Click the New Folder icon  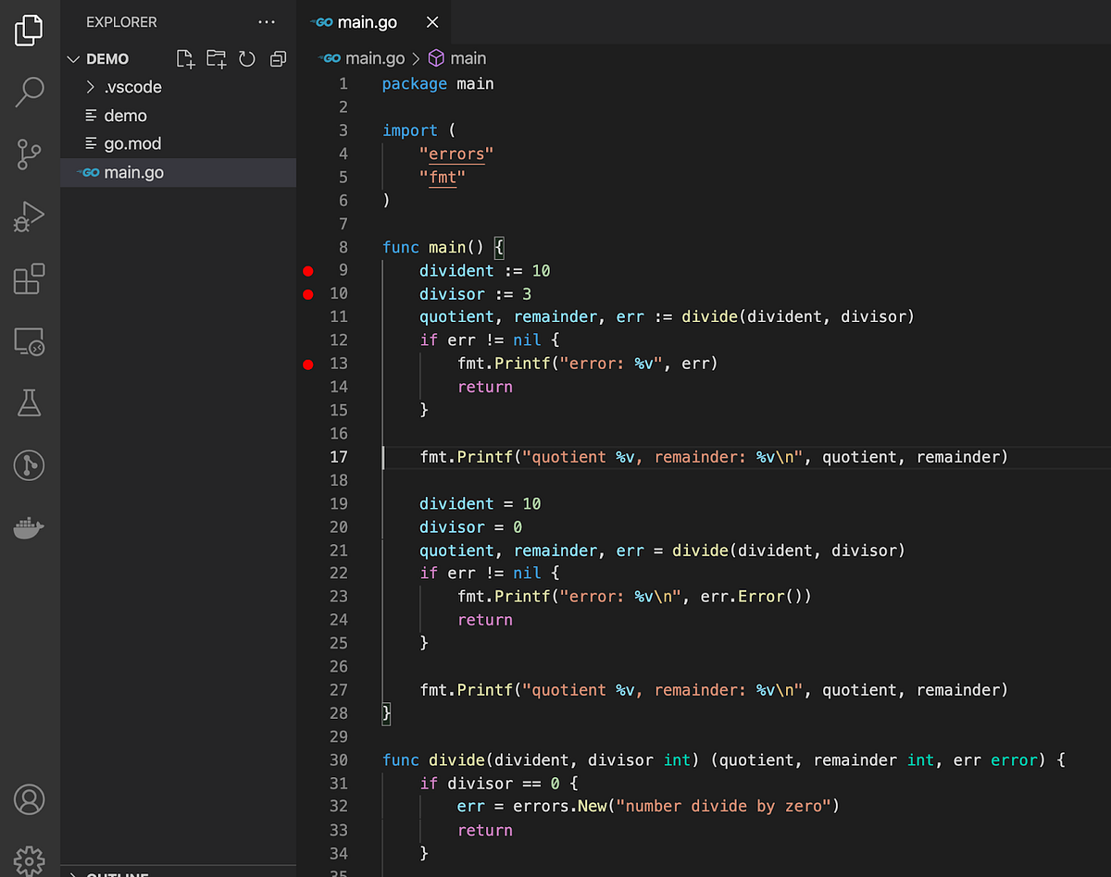(x=216, y=58)
